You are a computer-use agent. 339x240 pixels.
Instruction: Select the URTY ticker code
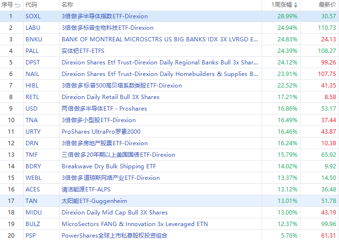[33, 132]
